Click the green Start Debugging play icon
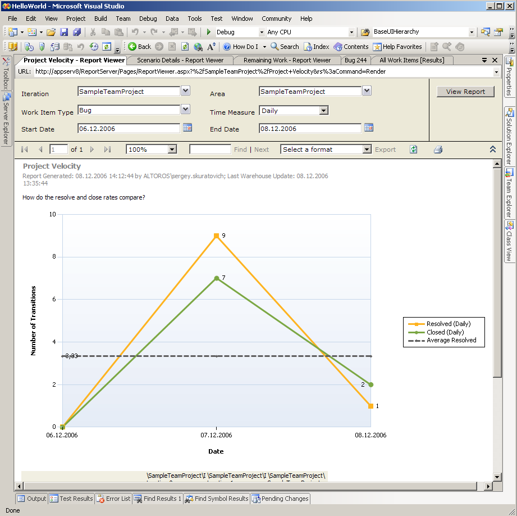 coord(208,32)
